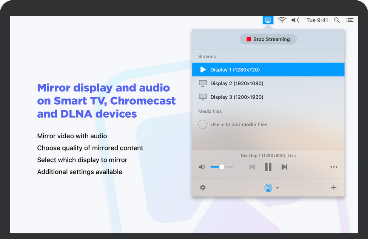This screenshot has height=239, width=368.
Task: Pick Display 3 (1200x1920) screen
Action: click(x=237, y=97)
